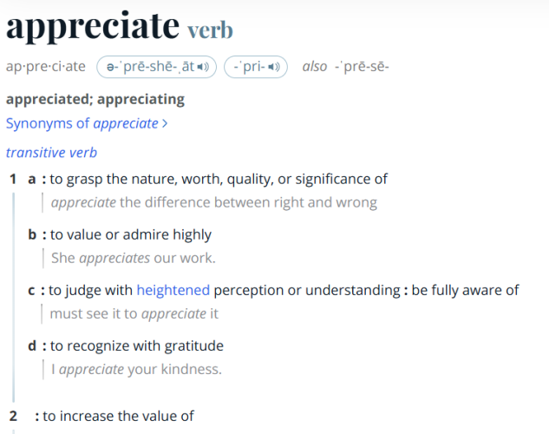Click the example must see it to appreciate it
Viewport: 549px width, 434px height.
click(134, 314)
